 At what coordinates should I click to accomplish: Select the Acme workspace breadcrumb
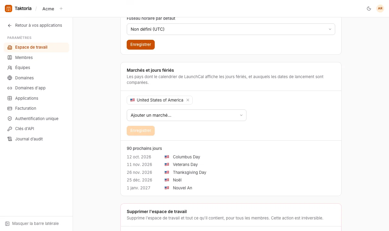coord(48,9)
